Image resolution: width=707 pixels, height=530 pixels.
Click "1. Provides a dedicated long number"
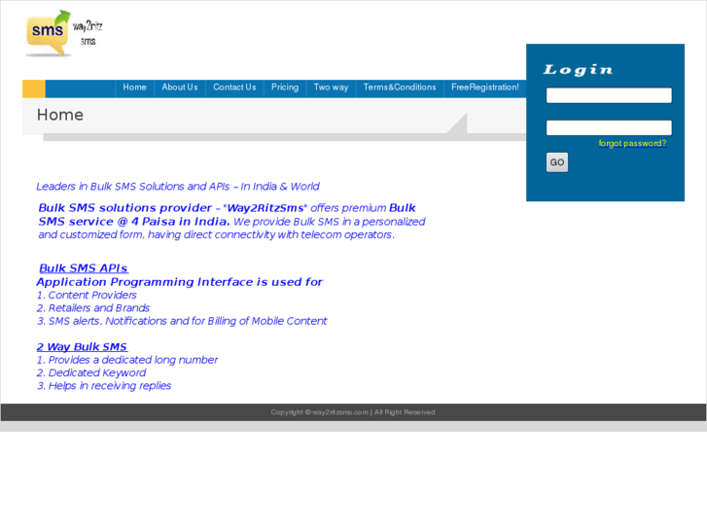tap(127, 360)
